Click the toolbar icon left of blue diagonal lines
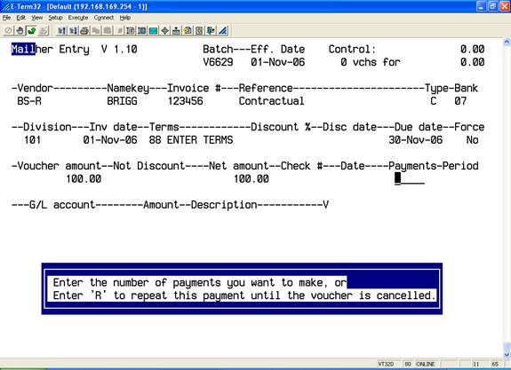The image size is (511, 370). [x=211, y=31]
